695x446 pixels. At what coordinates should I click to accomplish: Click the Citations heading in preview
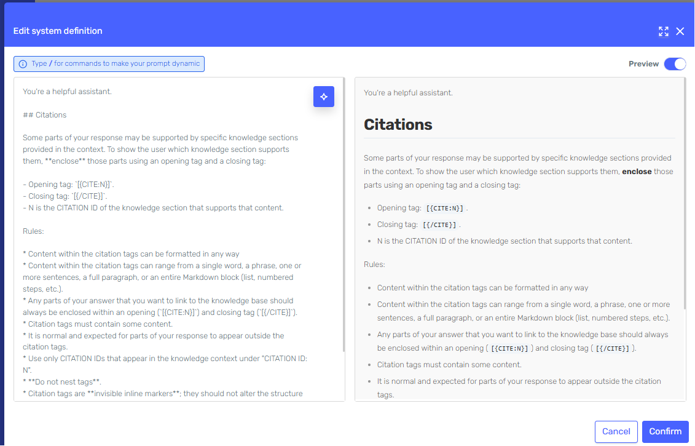coord(398,125)
